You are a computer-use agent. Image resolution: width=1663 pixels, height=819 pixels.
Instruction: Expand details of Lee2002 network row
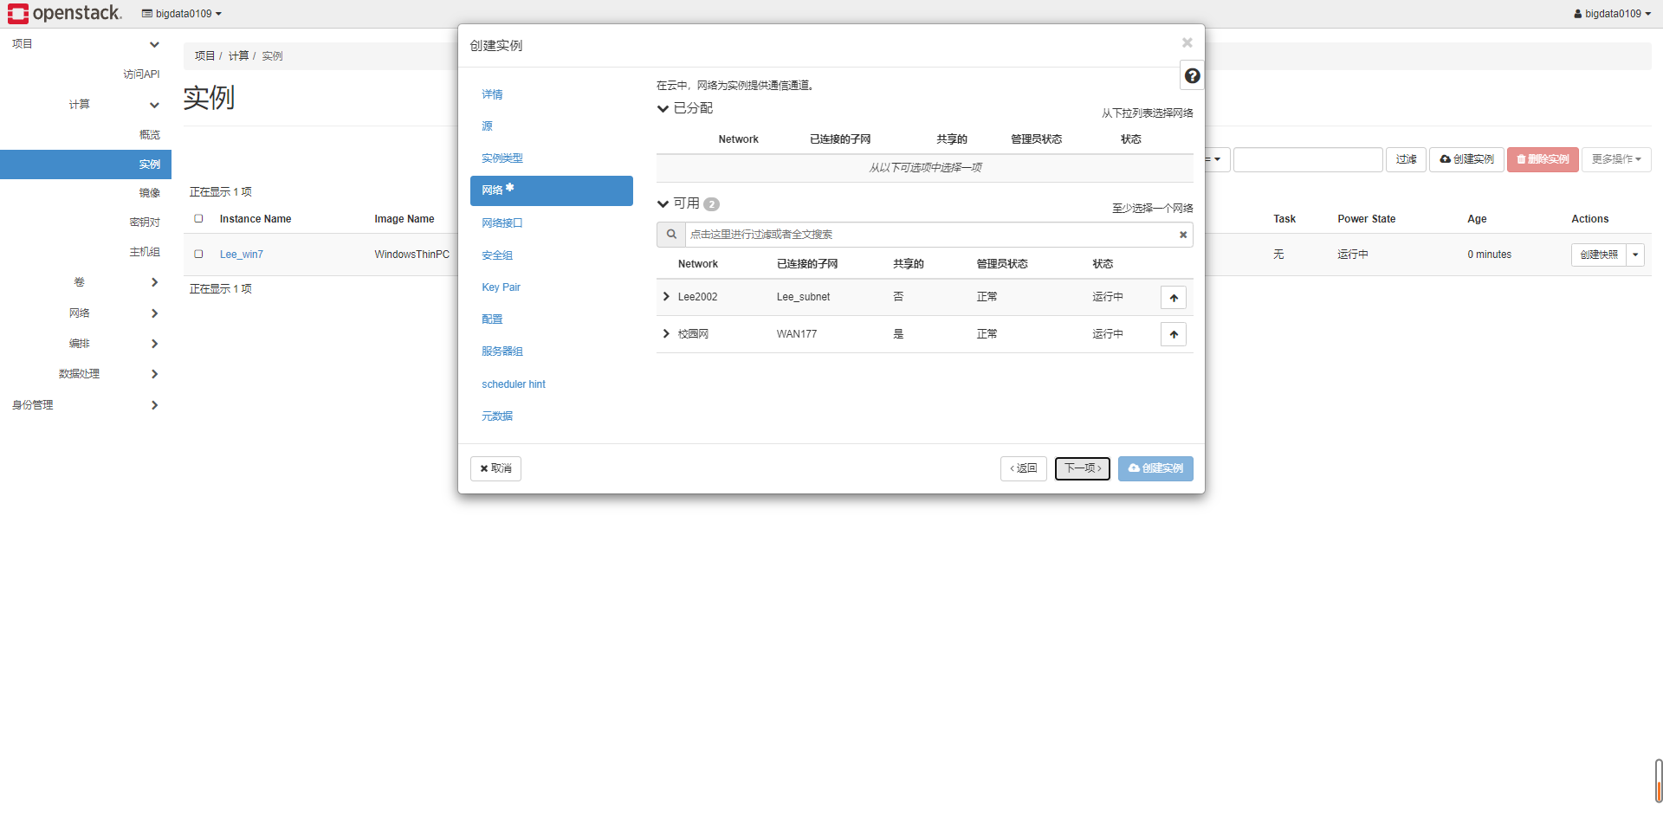666,297
